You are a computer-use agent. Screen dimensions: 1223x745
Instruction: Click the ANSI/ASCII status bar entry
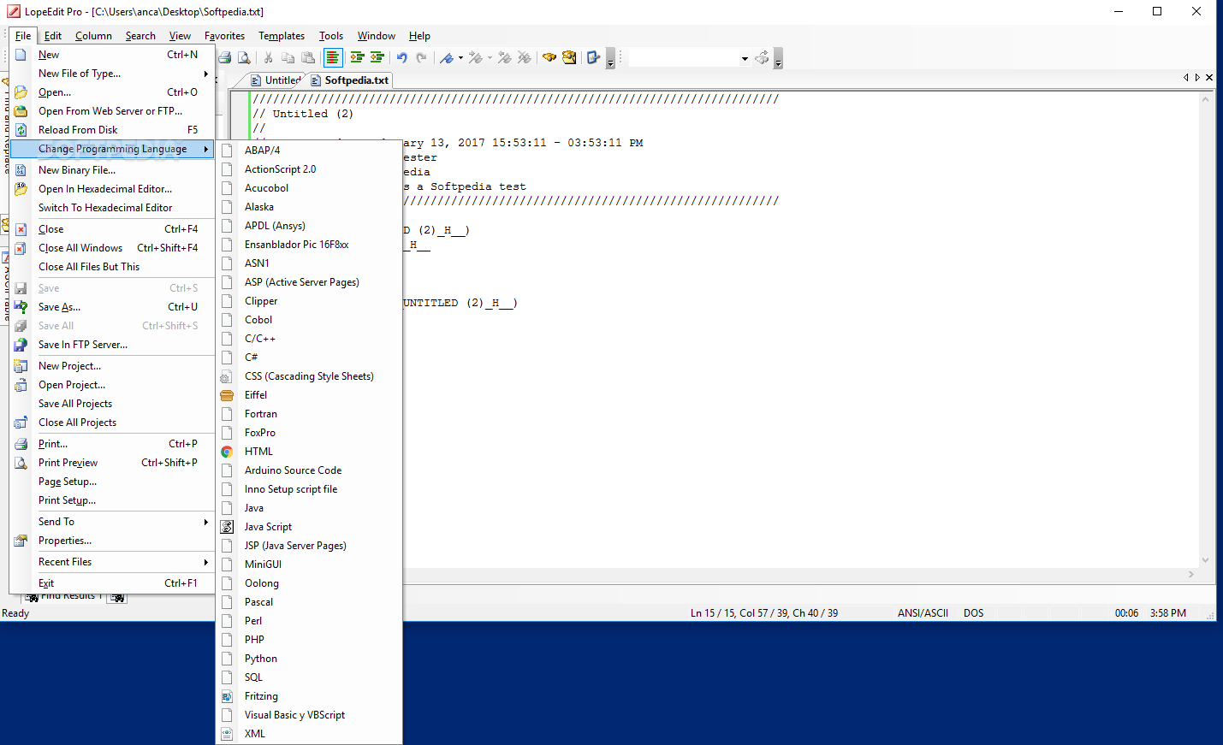(x=923, y=613)
